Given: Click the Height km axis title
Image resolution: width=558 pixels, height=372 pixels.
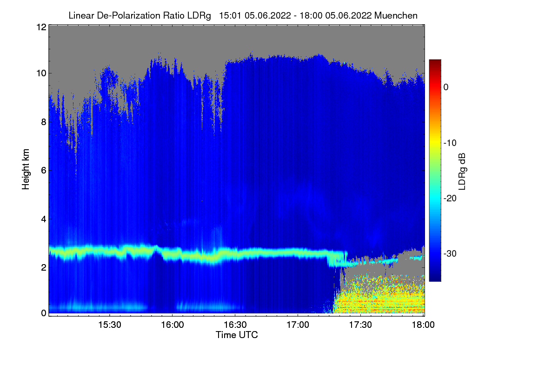Looking at the screenshot, I should (26, 169).
